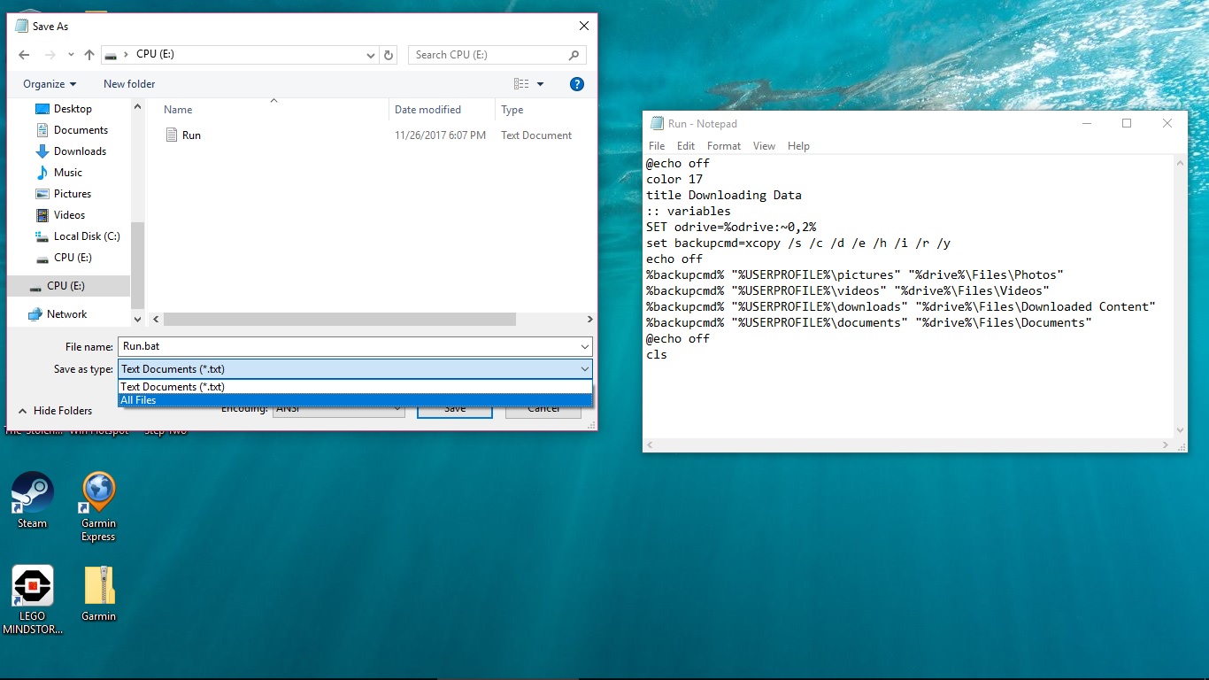Open the Organize dropdown

[x=50, y=84]
